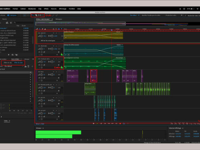Open input arrow on bright-green third track
Image resolution: width=200 pixels, height=150 pixels.
[59, 65]
